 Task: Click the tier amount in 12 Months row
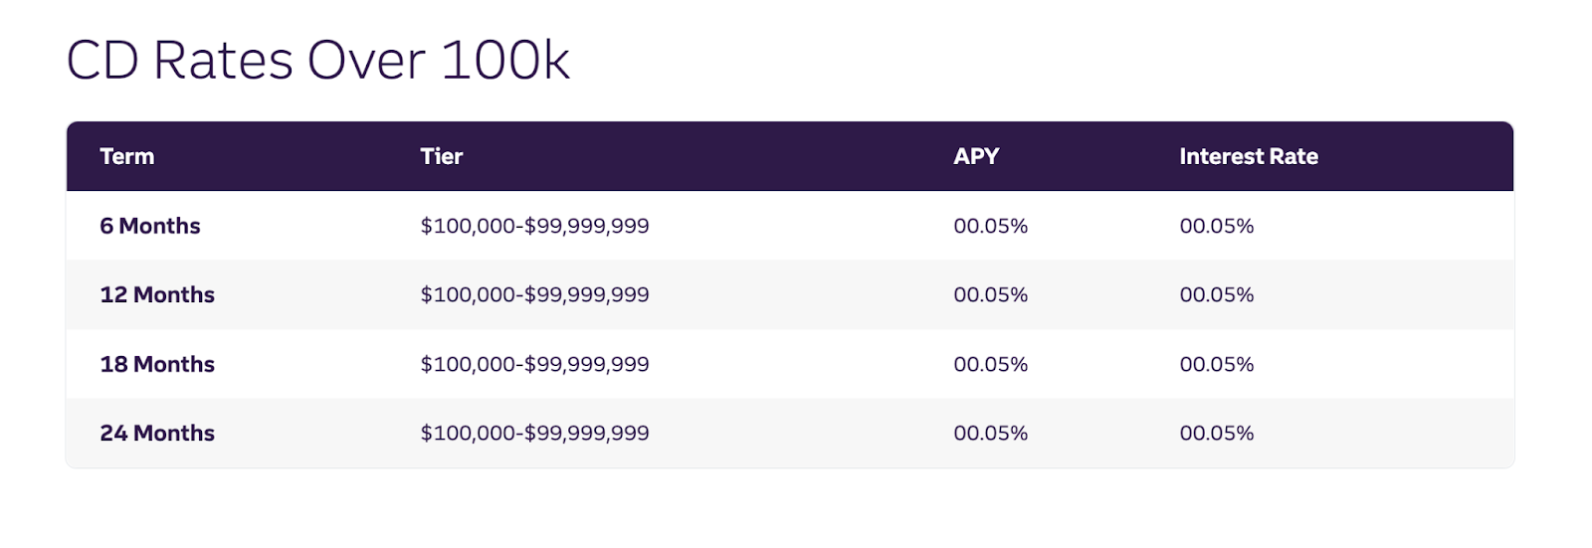tap(534, 294)
